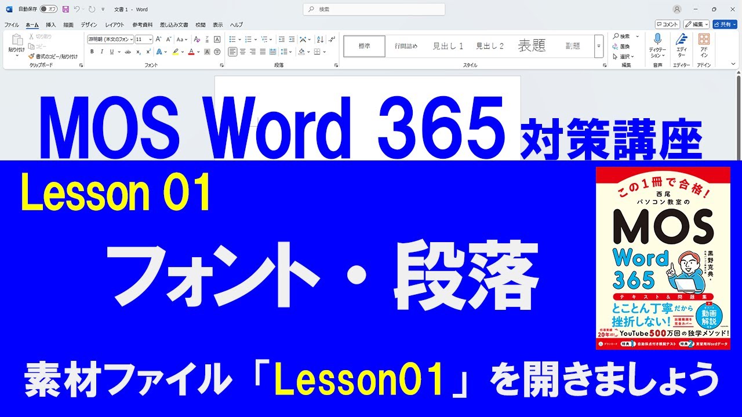Click the paragraph shading paint bucket
This screenshot has height=417, width=742.
pyautogui.click(x=301, y=52)
